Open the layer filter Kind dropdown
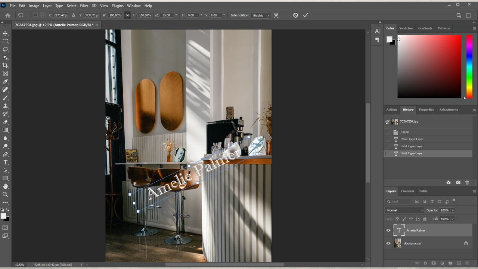 click(x=398, y=202)
